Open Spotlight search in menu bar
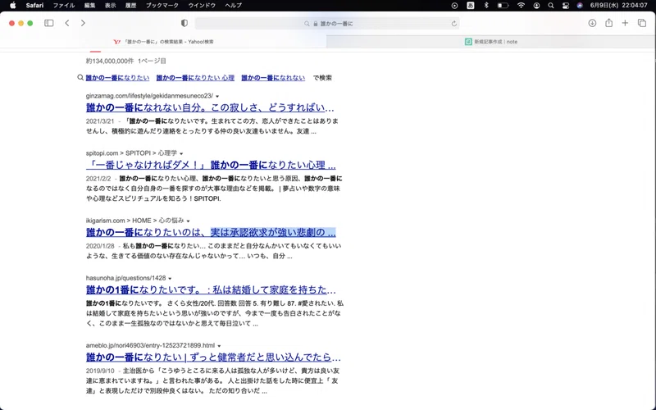Screen dimensions: 656x410 pos(551,6)
